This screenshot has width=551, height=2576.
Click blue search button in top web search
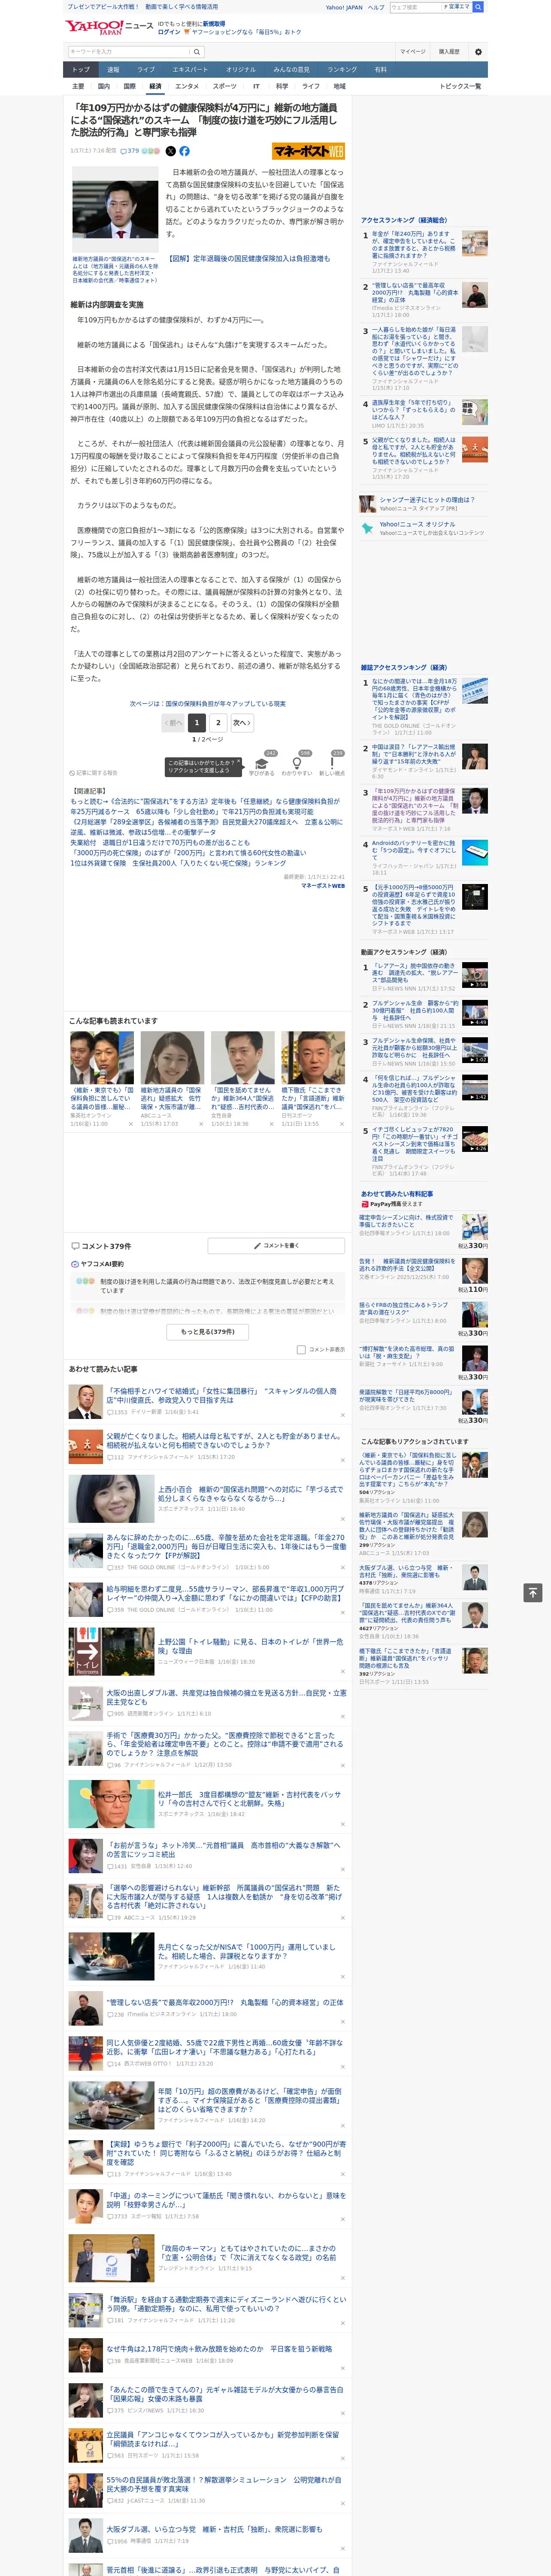[x=478, y=7]
